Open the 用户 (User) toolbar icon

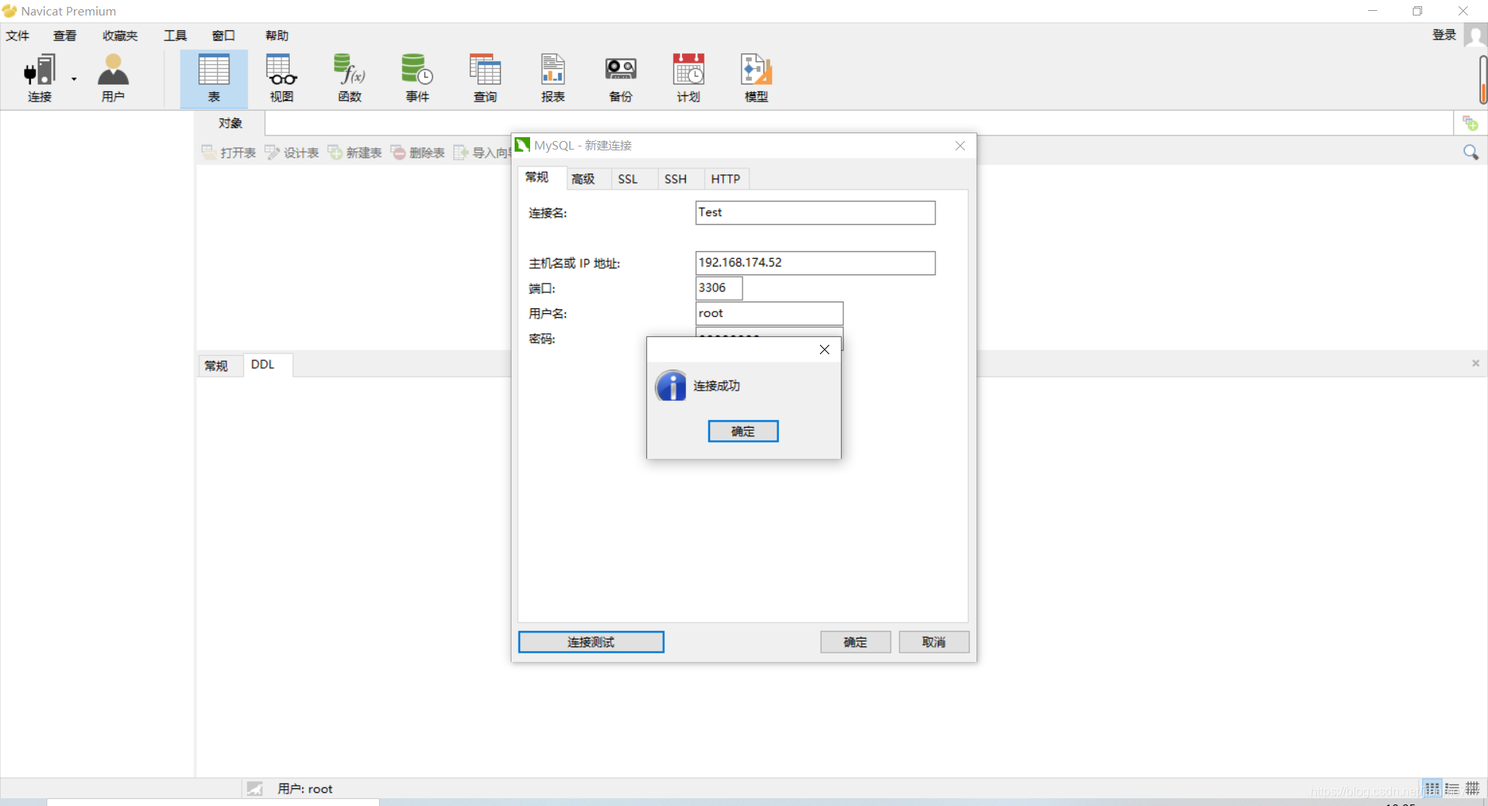coord(113,78)
